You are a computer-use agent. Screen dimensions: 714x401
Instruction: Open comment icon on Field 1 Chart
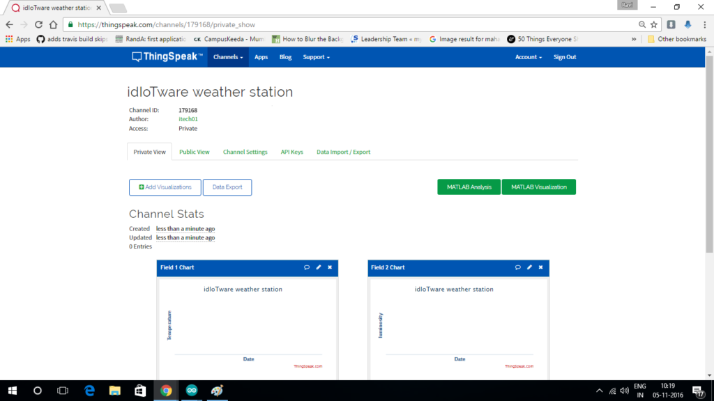click(307, 267)
